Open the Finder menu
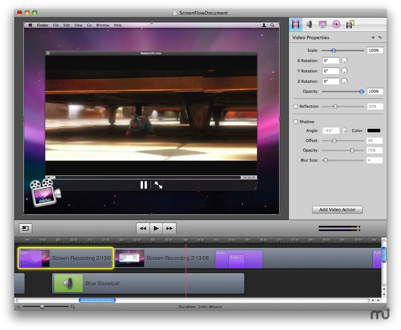The image size is (401, 330). coord(43,25)
